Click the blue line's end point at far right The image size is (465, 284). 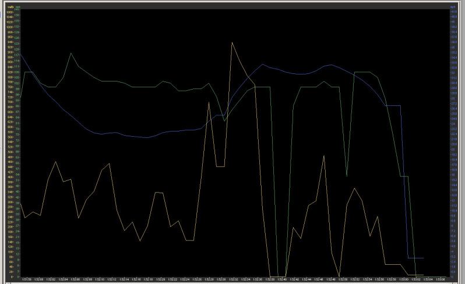click(x=423, y=258)
